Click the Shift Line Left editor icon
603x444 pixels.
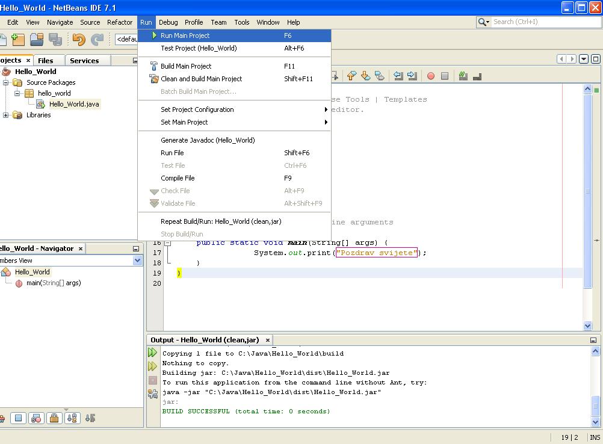click(x=398, y=76)
